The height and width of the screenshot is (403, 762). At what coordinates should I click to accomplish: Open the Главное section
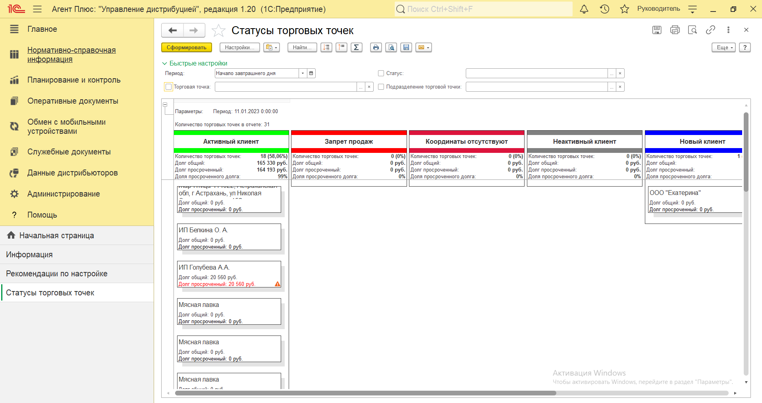click(x=77, y=29)
